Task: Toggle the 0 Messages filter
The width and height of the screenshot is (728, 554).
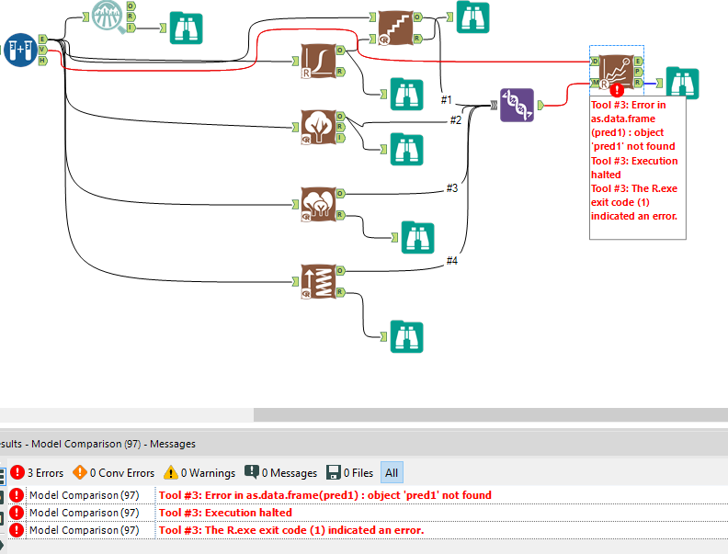Action: click(x=280, y=473)
